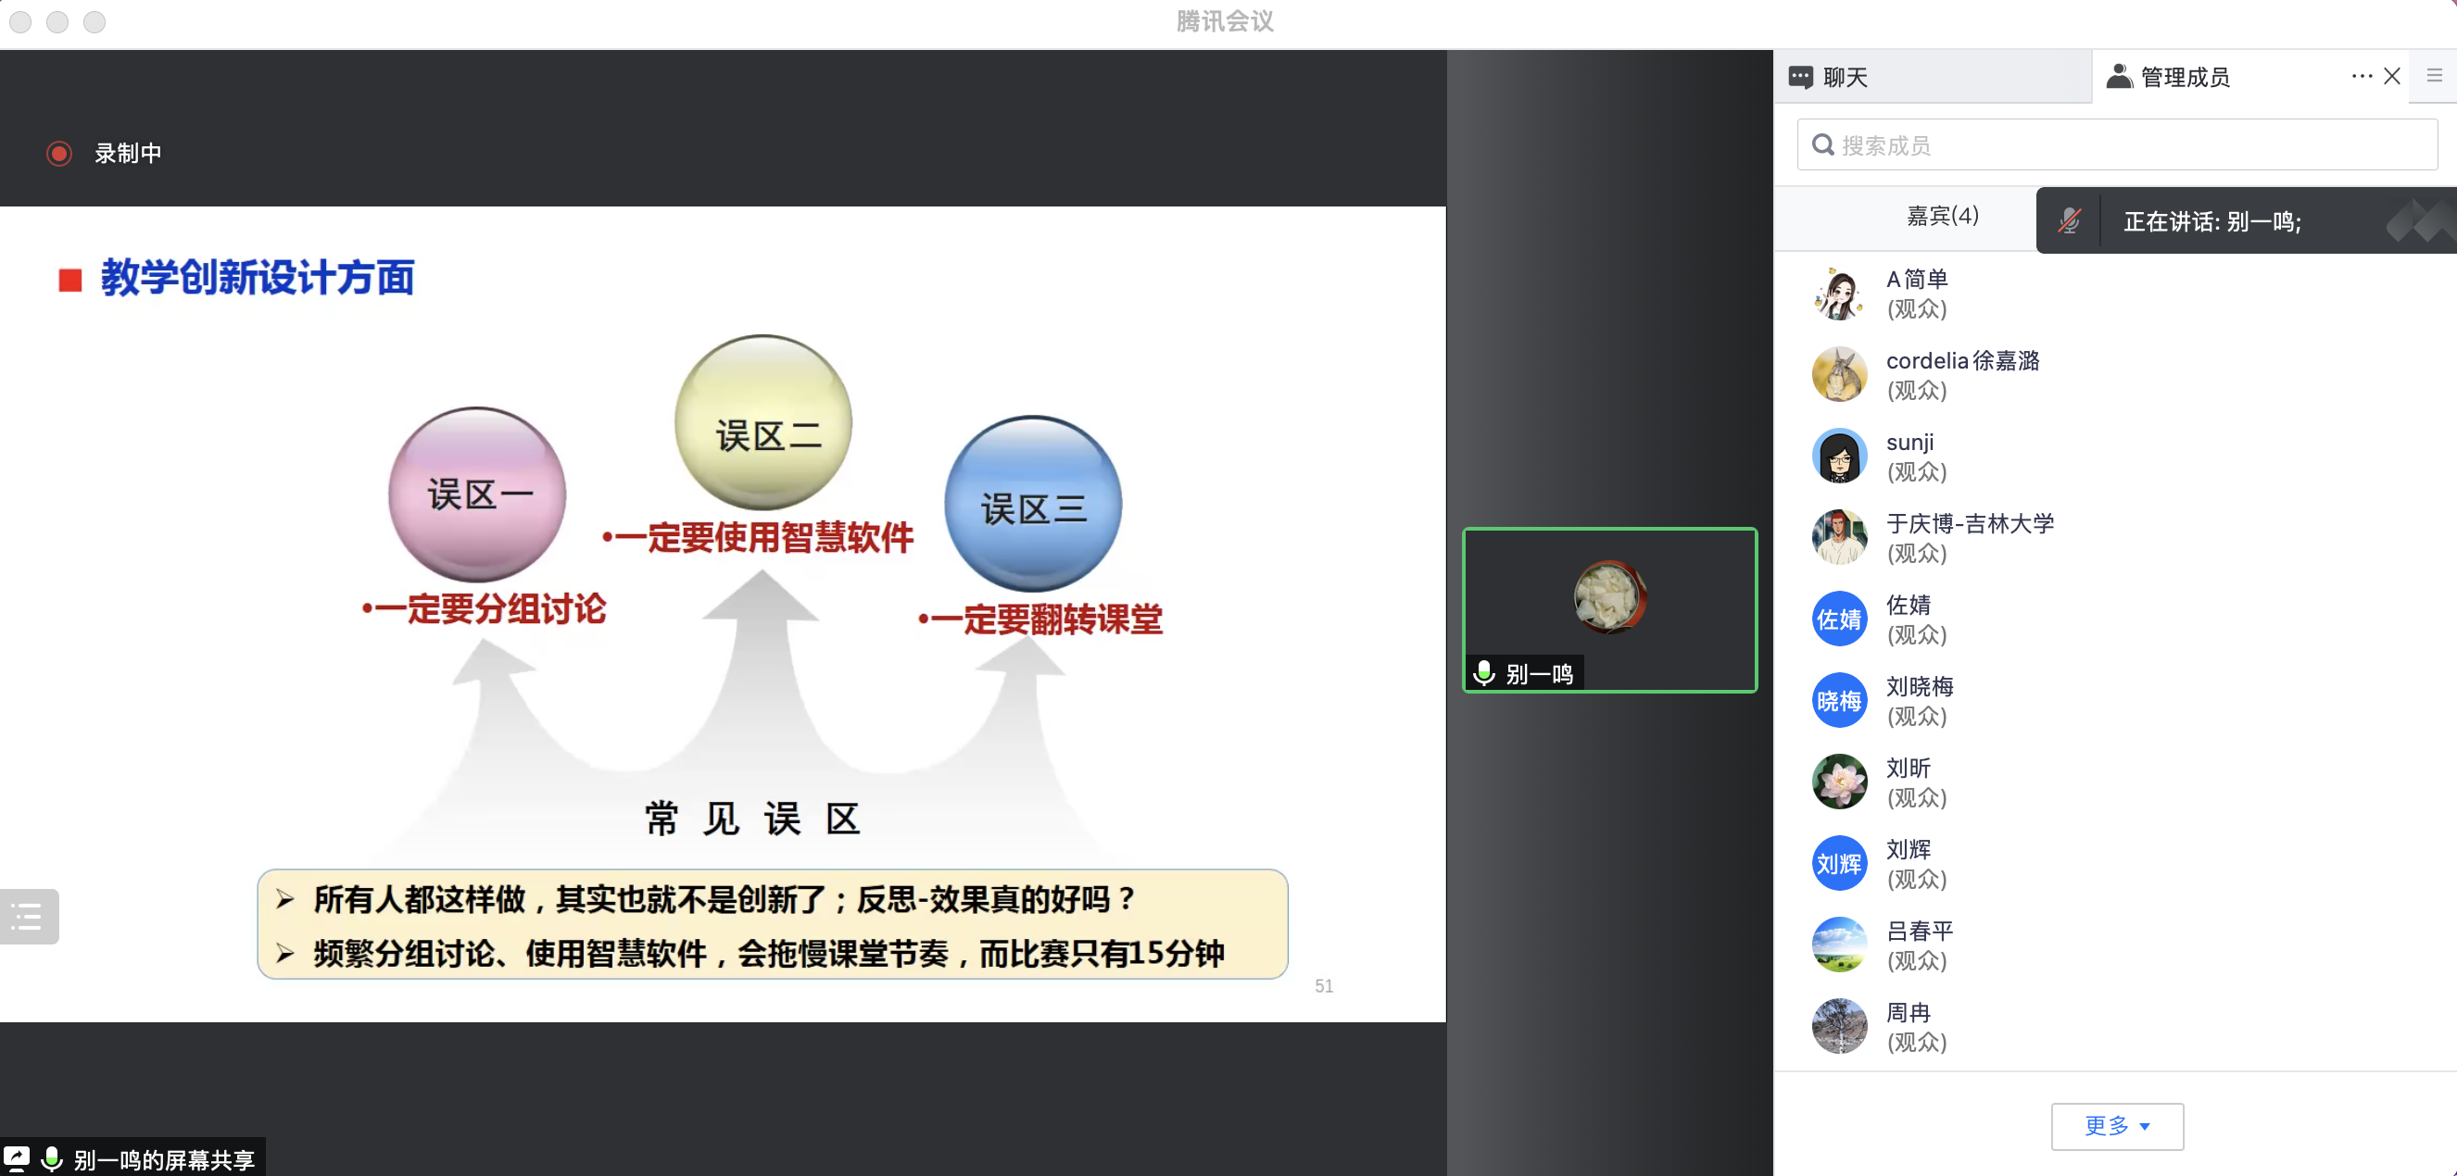Select member name 佐婧
The image size is (2457, 1176).
tap(1908, 606)
